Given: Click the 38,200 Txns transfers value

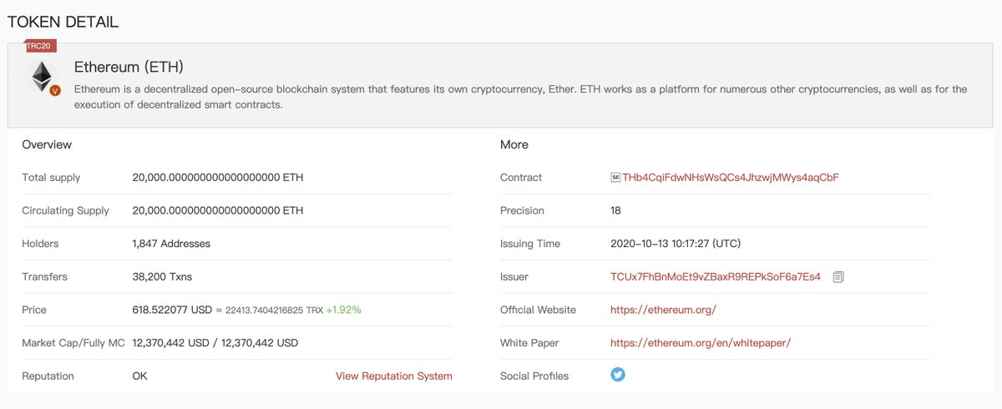Looking at the screenshot, I should tap(162, 276).
